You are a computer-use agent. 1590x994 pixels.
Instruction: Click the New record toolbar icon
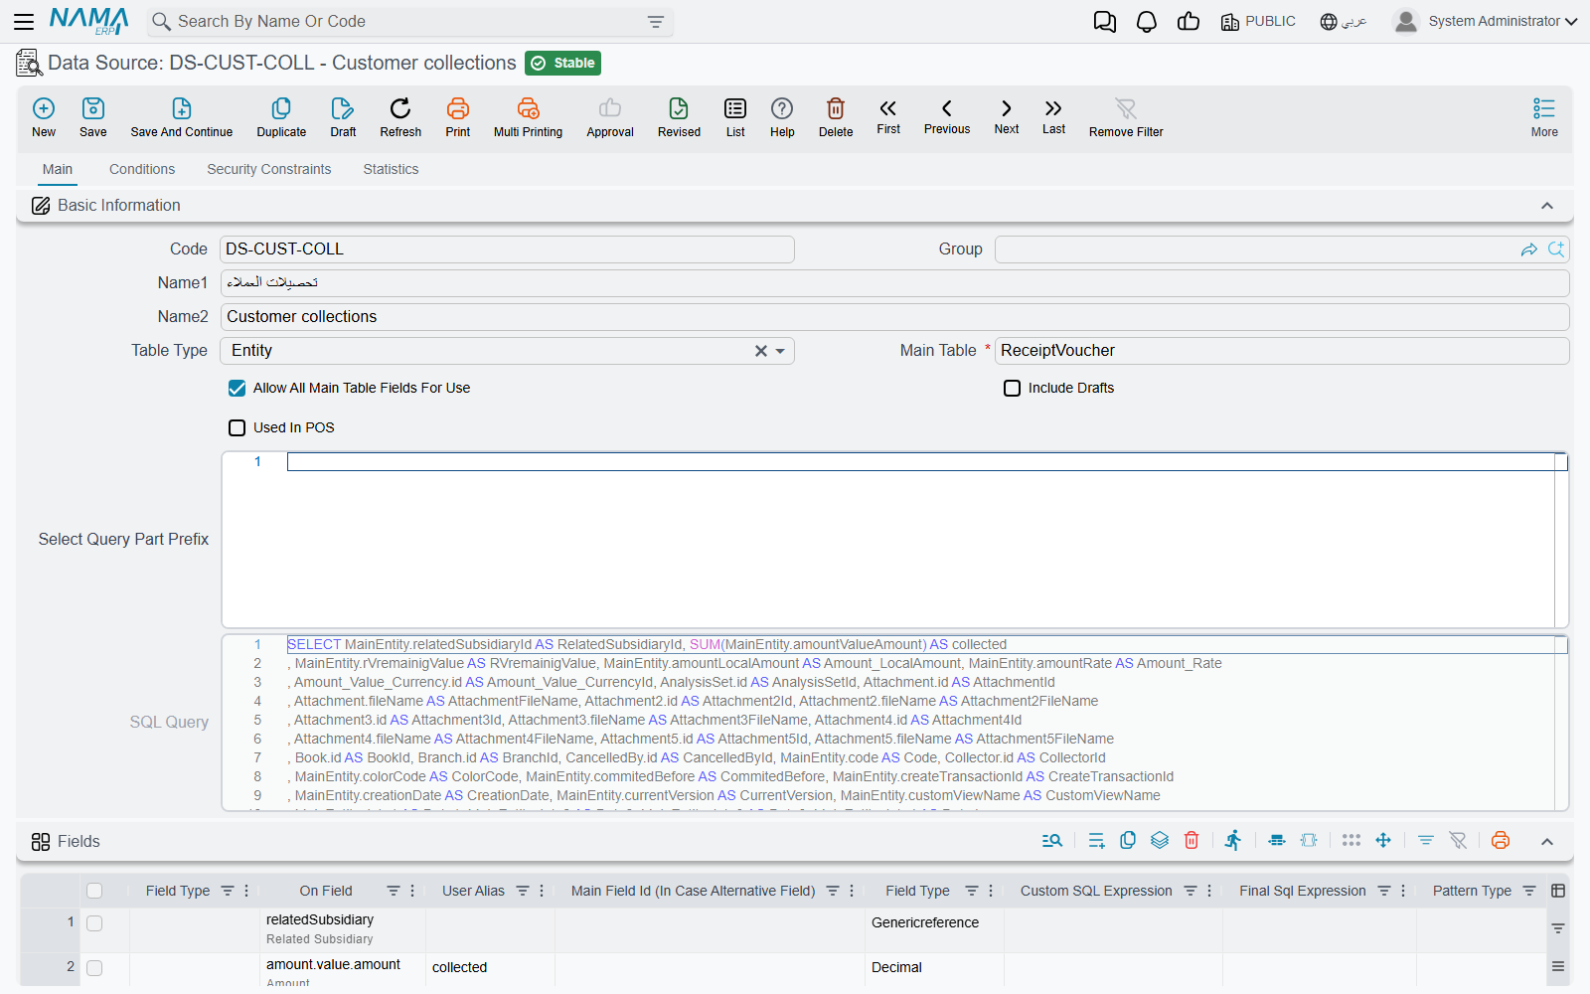click(x=44, y=116)
